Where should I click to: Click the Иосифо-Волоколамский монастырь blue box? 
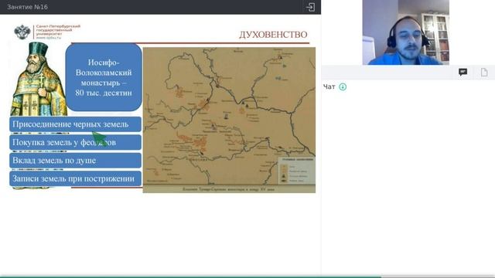(104, 77)
